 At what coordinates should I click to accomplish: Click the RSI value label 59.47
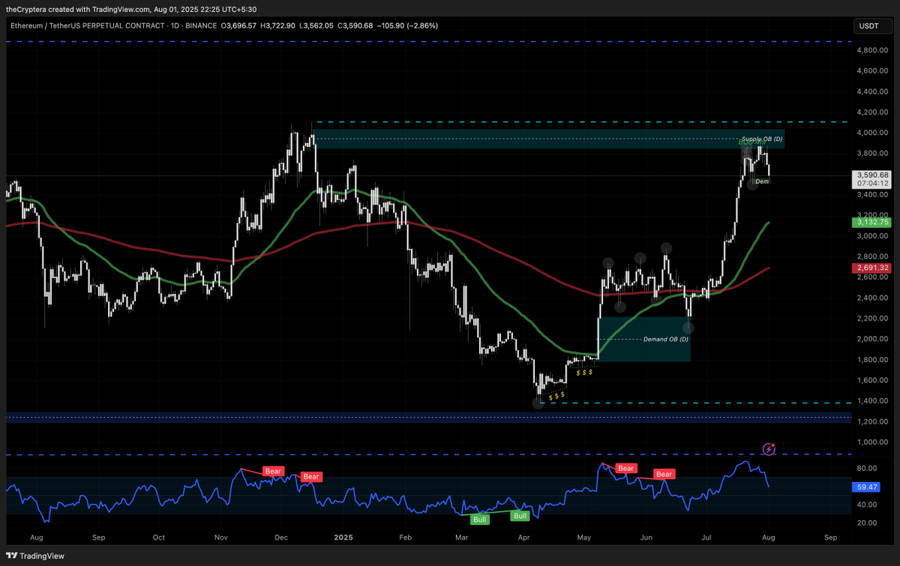pos(868,487)
